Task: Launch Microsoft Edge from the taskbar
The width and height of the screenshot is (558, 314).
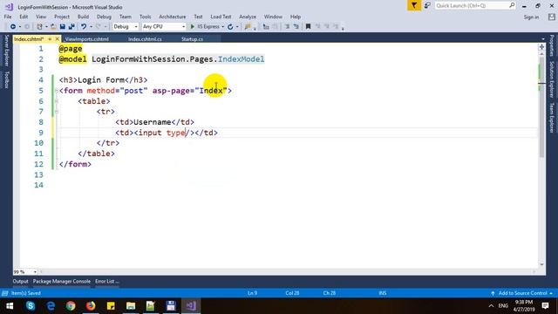Action: [x=51, y=305]
